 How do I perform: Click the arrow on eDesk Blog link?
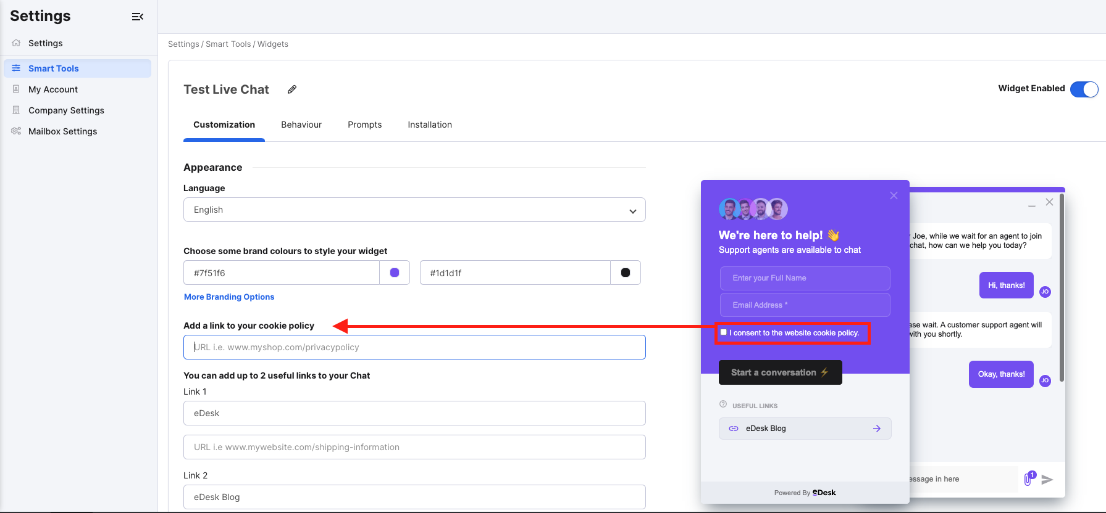(877, 429)
